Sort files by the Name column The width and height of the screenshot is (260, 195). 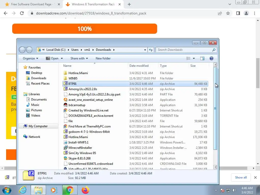(x=94, y=66)
